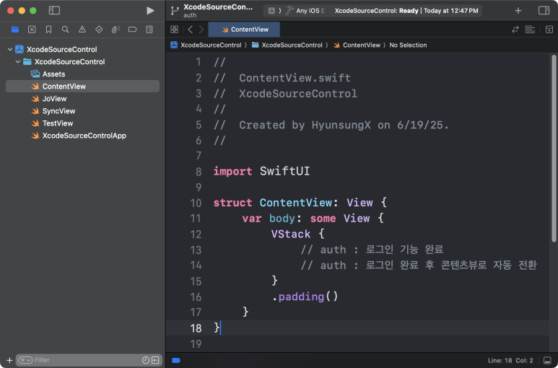Click the add file plus button
The height and width of the screenshot is (368, 558).
tap(9, 360)
